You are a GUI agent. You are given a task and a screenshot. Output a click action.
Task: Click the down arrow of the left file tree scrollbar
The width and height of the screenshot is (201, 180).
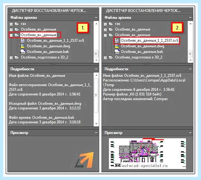tap(96, 60)
